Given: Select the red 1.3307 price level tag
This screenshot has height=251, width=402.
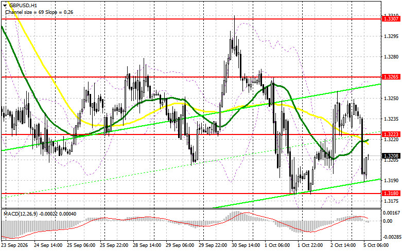Looking at the screenshot, I should [x=391, y=19].
